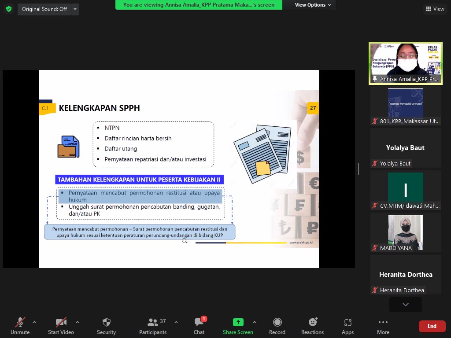Open the Chat panel
This screenshot has height=338, width=451.
199,326
